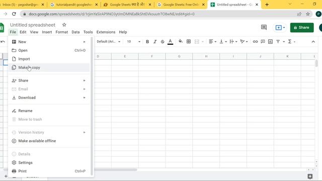
Task: Choose Open in File menu
Action: coord(49,50)
